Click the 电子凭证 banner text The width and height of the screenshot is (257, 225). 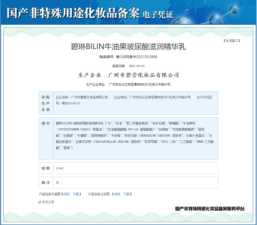158,15
